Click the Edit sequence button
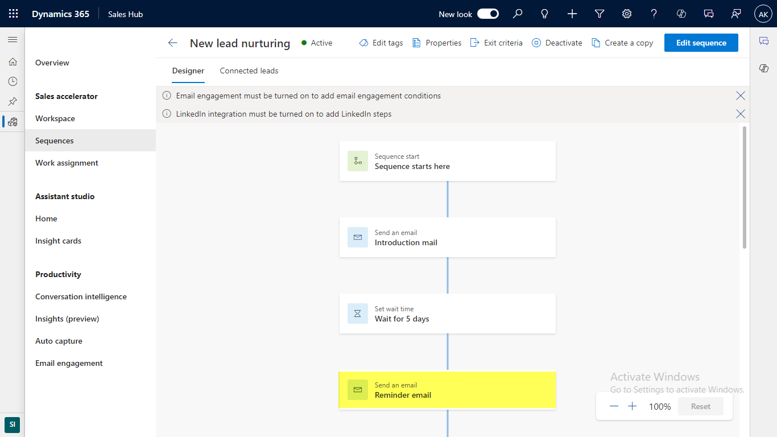This screenshot has width=777, height=437. 701,43
